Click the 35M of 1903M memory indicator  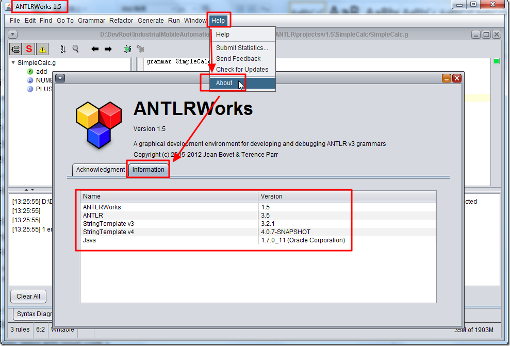coord(473,329)
